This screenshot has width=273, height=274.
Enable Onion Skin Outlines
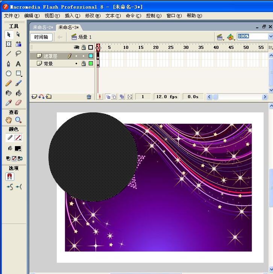pos(114,97)
